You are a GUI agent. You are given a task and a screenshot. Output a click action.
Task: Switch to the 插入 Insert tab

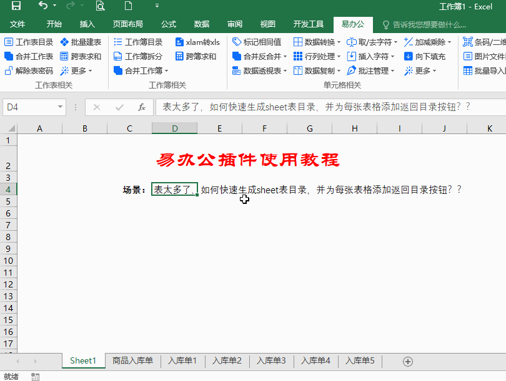click(x=87, y=24)
